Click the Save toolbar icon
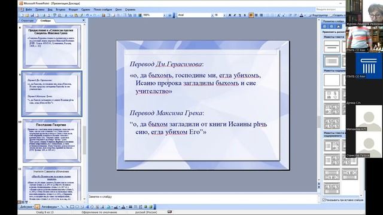Screen dimensions: 383x215 coord(32,15)
